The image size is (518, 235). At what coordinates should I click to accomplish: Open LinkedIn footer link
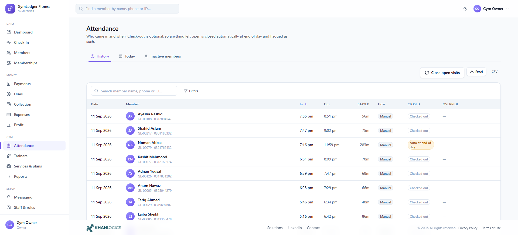295,228
